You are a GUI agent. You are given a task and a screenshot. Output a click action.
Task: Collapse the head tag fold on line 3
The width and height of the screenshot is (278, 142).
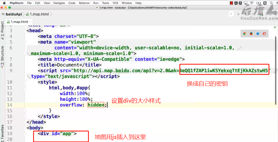(25, 31)
